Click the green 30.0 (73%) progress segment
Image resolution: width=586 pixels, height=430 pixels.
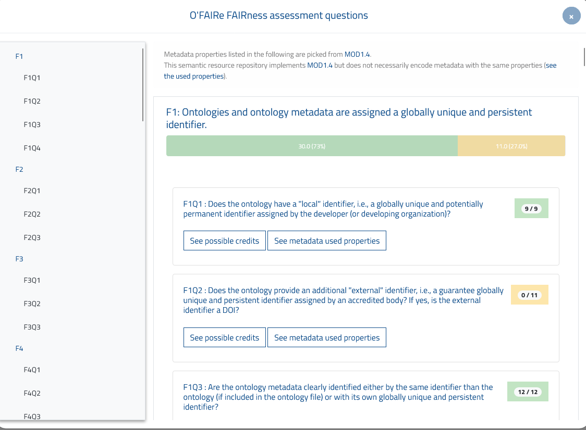coord(312,146)
